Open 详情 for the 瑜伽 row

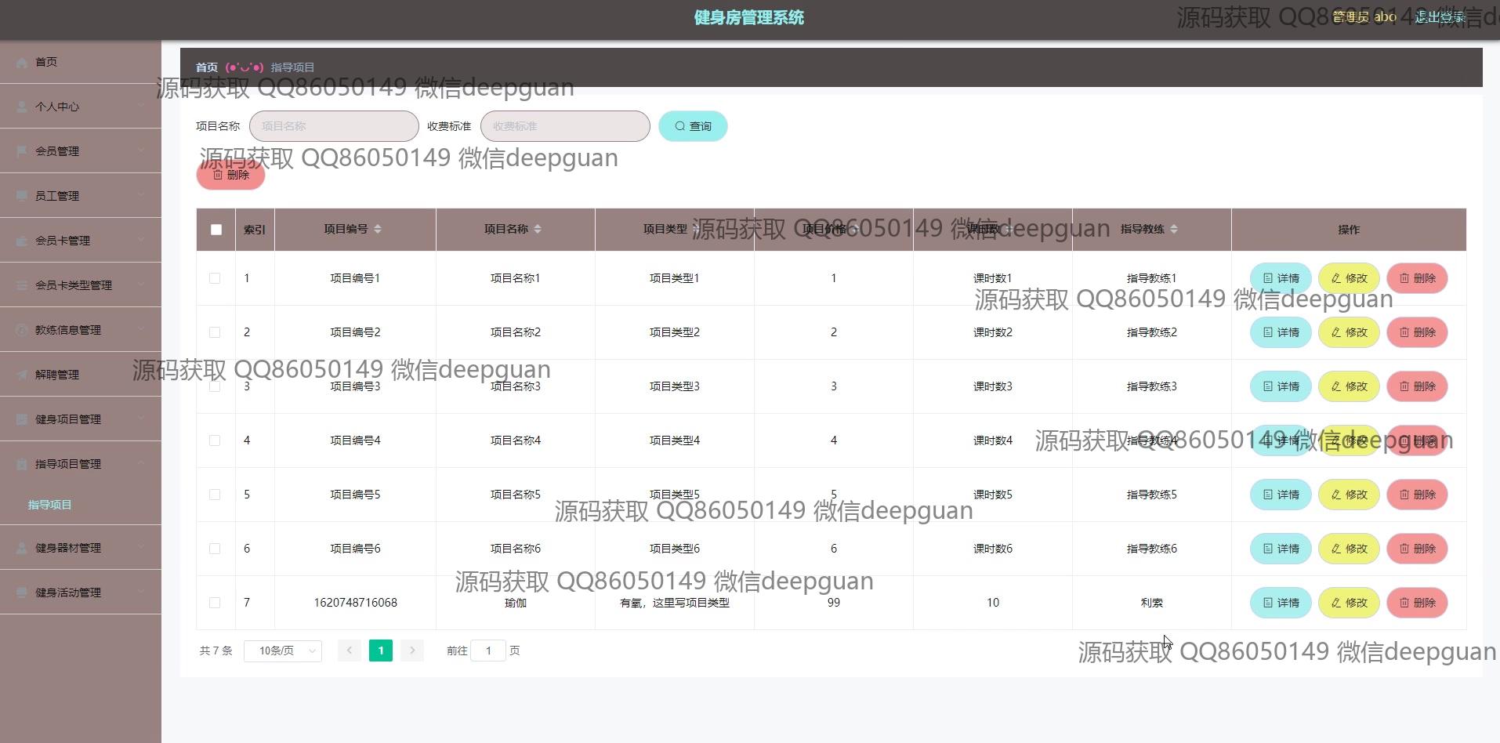pyautogui.click(x=1281, y=603)
